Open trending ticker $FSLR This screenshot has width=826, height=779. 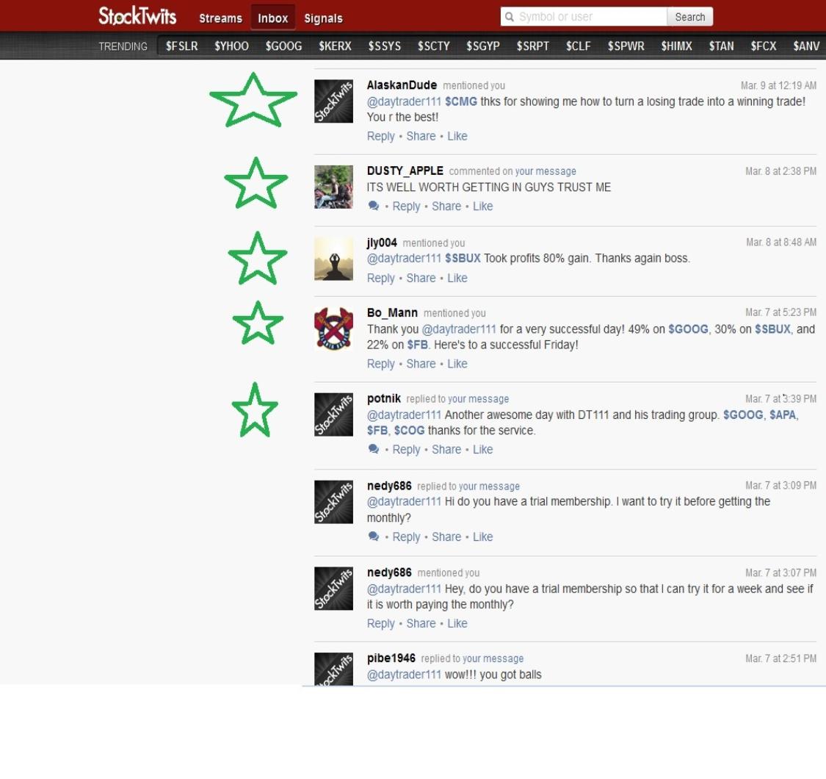(x=181, y=46)
